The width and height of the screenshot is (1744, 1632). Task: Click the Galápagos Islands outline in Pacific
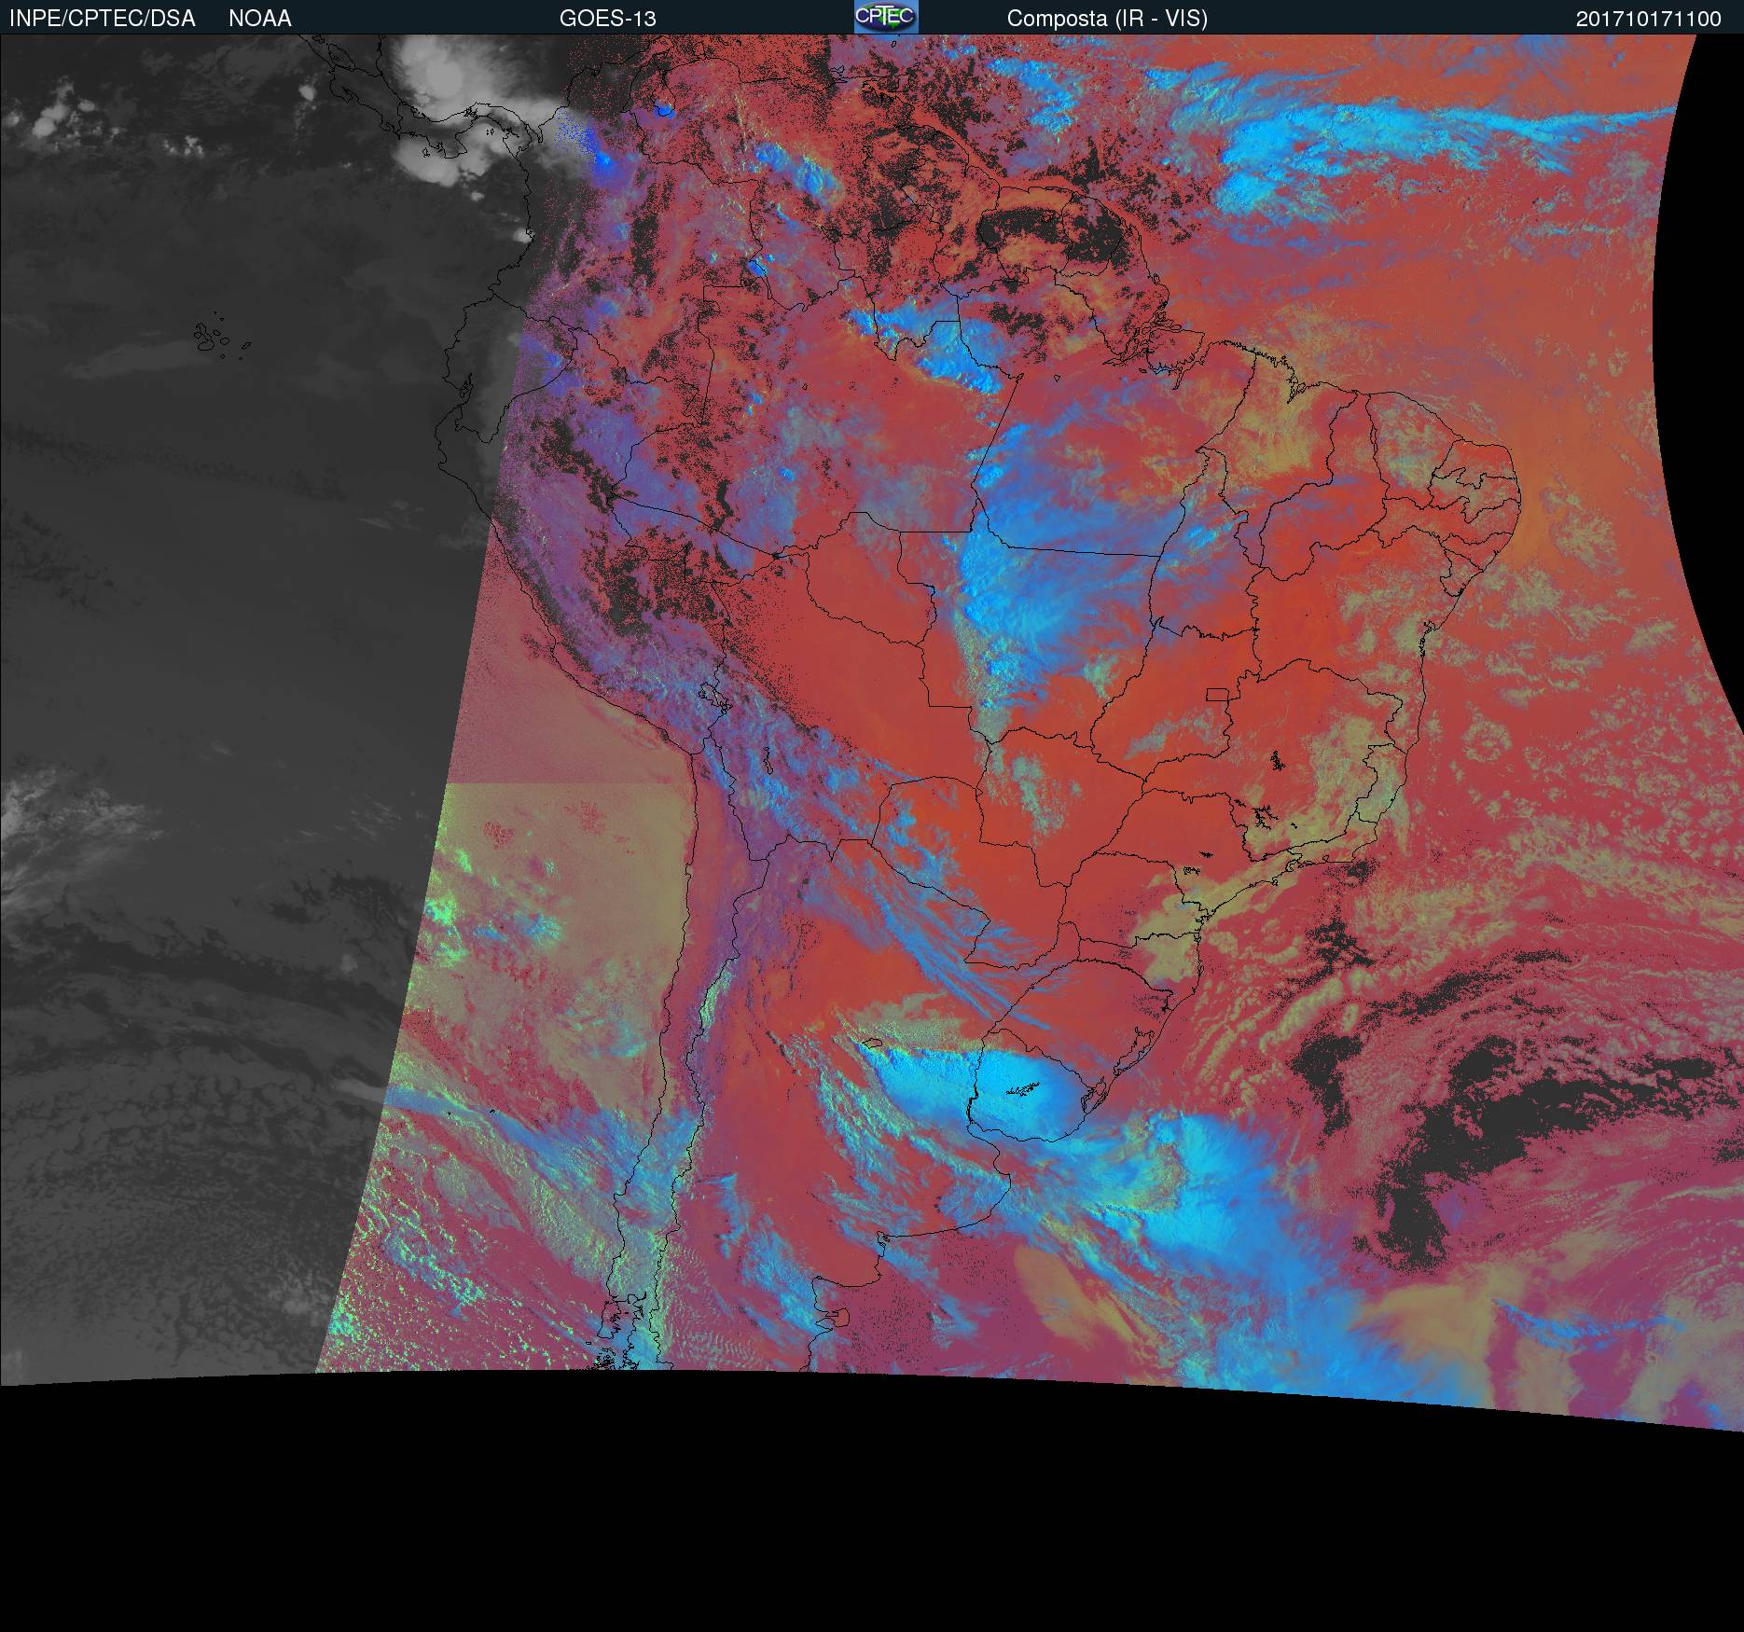click(x=213, y=338)
